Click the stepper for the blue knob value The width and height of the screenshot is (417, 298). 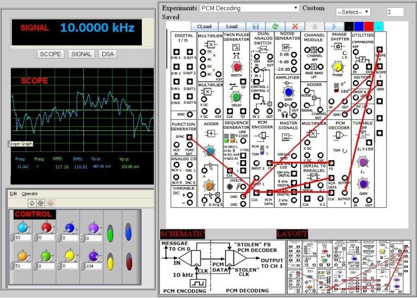(x=59, y=237)
